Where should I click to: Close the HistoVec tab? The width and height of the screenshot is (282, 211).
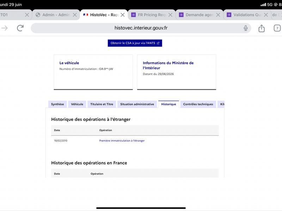pos(123,15)
